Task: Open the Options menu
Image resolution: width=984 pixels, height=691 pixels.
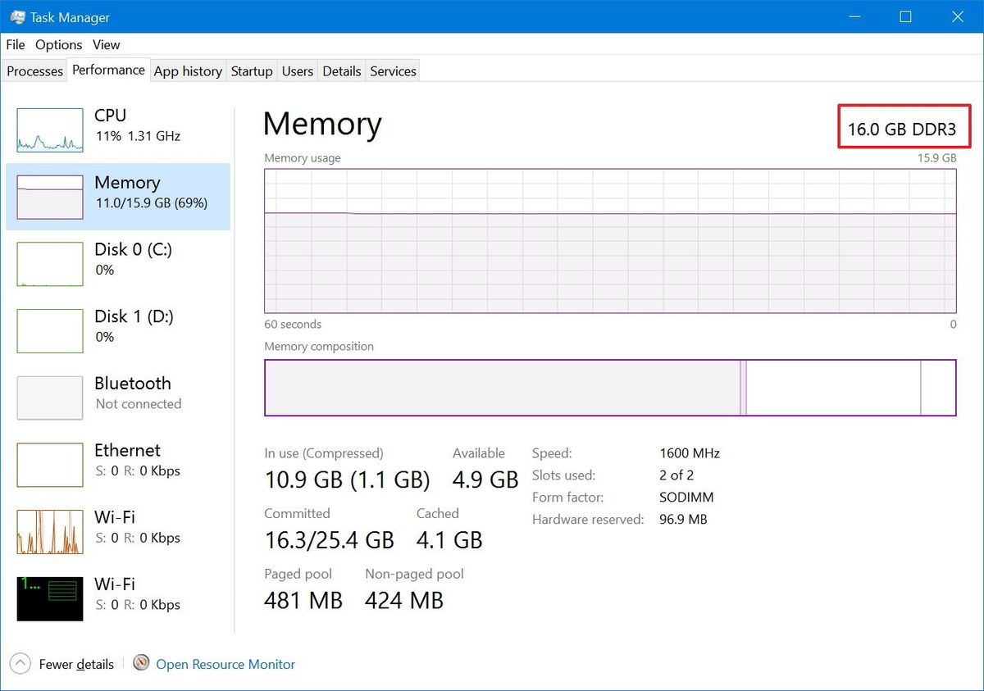Action: (58, 44)
